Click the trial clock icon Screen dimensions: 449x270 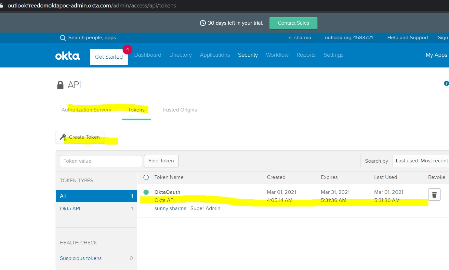tap(203, 23)
